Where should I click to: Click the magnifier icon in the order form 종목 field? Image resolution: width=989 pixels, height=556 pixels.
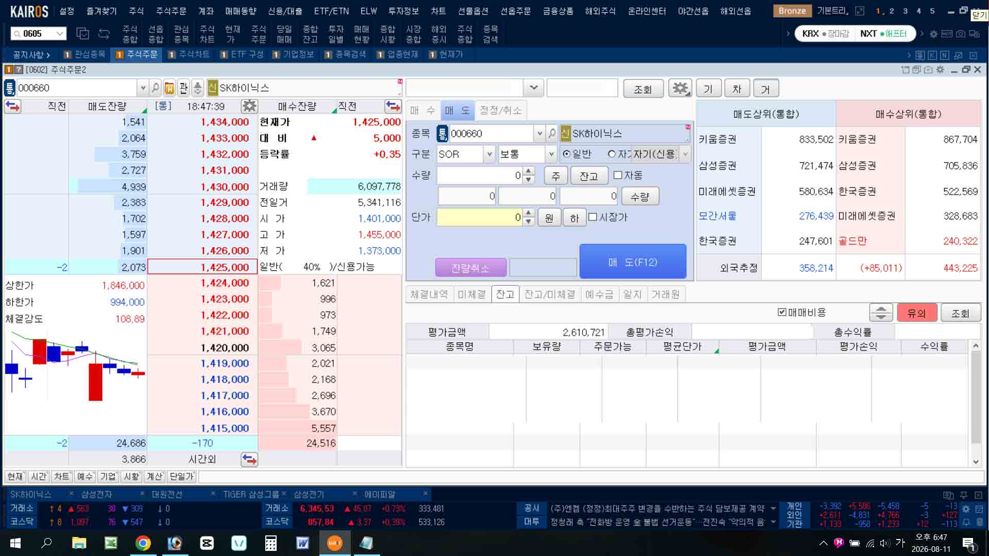[x=552, y=133]
